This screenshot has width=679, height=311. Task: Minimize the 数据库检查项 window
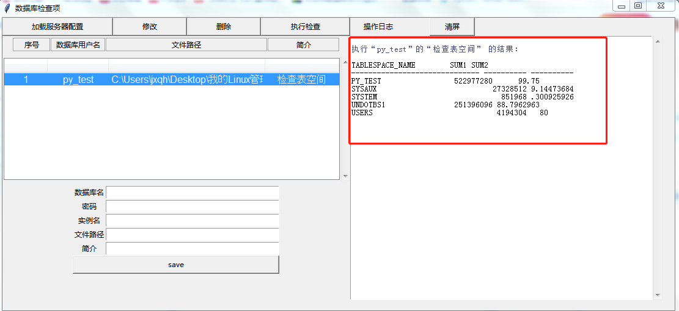tap(622, 6)
